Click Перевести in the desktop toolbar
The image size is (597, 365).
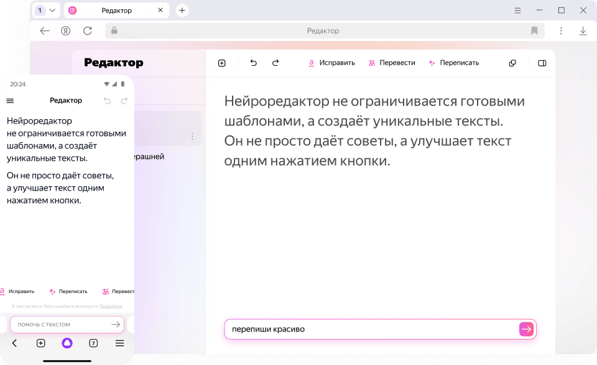tap(391, 63)
